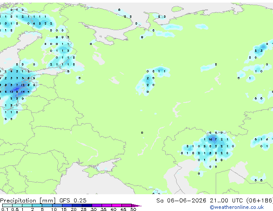Select the legend swatch between 0.5 and 1
Image resolution: width=273 pixels, height=211 pixels.
coord(17,205)
